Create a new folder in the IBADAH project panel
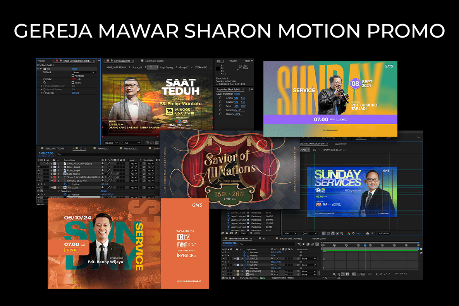Viewport: 459px width, 306px height. click(227, 234)
